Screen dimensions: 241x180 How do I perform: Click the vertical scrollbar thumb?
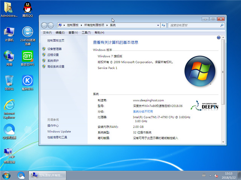(223, 72)
